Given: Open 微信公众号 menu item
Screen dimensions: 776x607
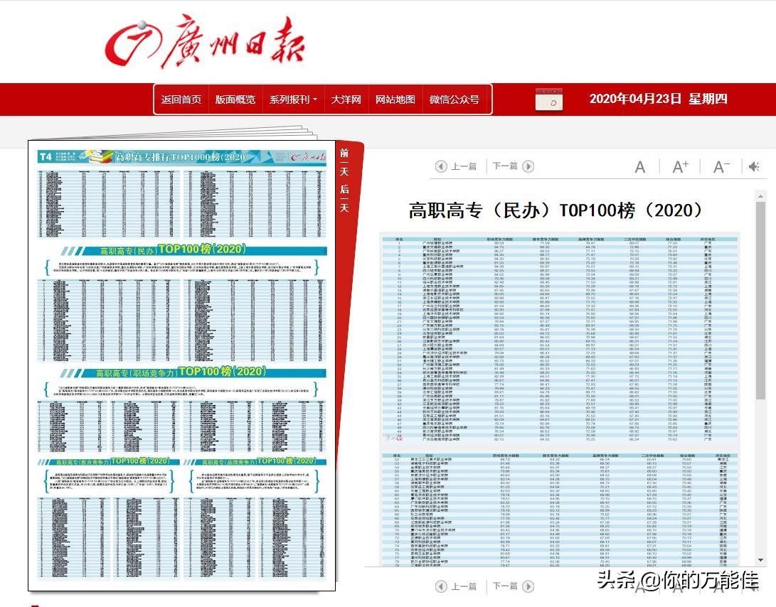Looking at the screenshot, I should pyautogui.click(x=455, y=100).
